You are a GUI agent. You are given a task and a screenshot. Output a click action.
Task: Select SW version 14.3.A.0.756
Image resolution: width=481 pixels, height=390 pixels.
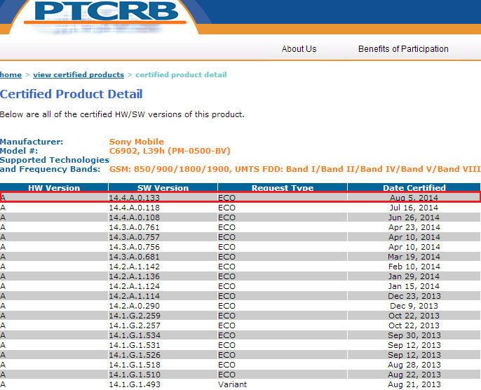135,247
